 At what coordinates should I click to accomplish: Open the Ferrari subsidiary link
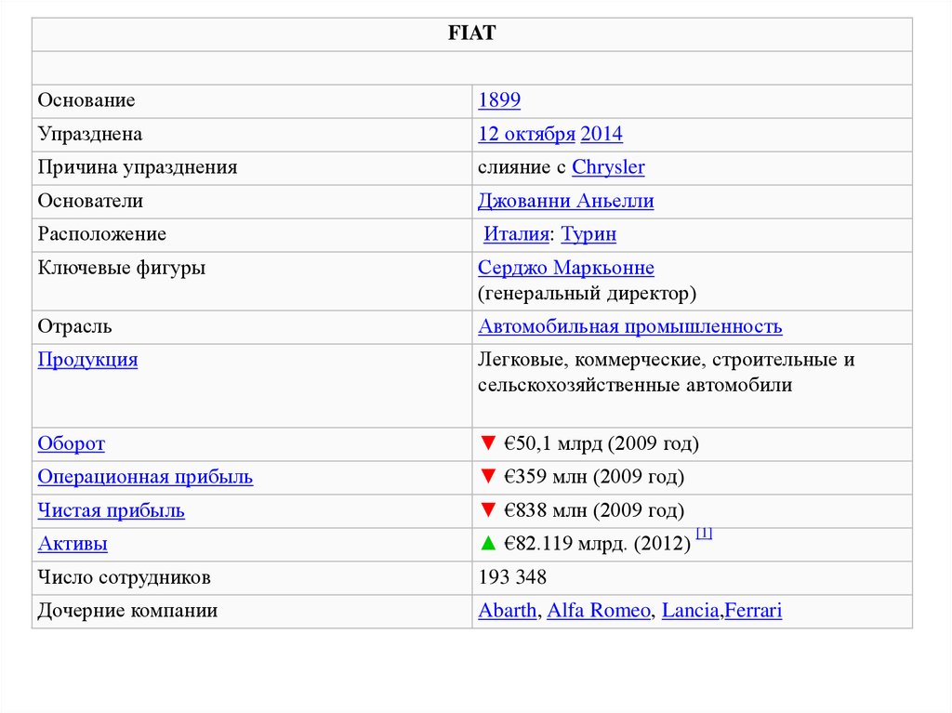click(x=753, y=611)
